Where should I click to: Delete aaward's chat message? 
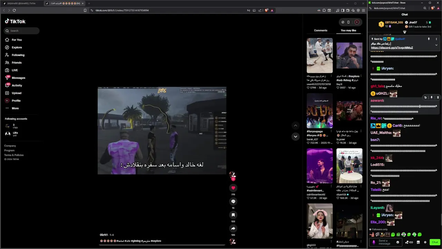click(438, 98)
